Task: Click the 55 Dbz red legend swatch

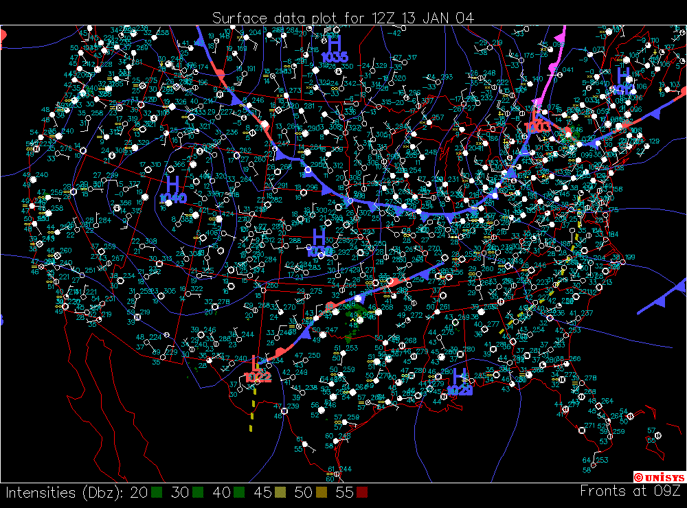Action: point(362,493)
